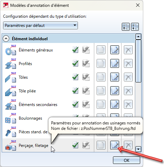Click new template icon for Profilés
The width and height of the screenshot is (164, 167).
pos(101,63)
